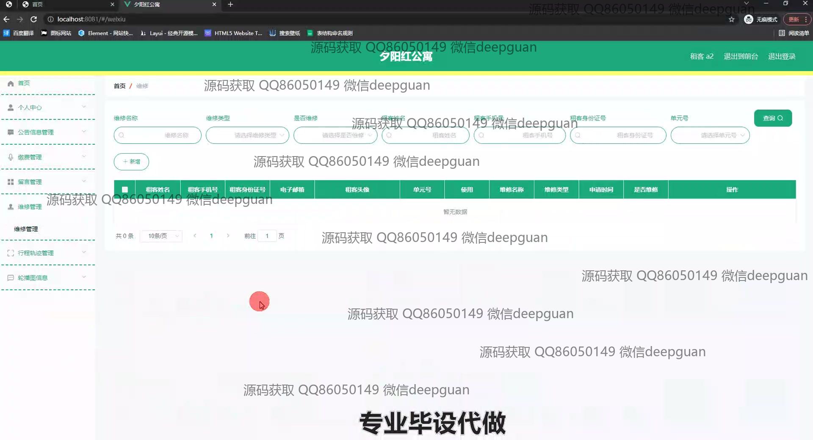Open the 表结构命名规则 bookmark
The width and height of the screenshot is (813, 440).
330,33
